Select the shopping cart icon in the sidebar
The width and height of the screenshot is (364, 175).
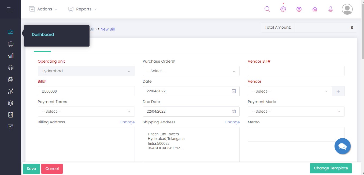[10, 44]
